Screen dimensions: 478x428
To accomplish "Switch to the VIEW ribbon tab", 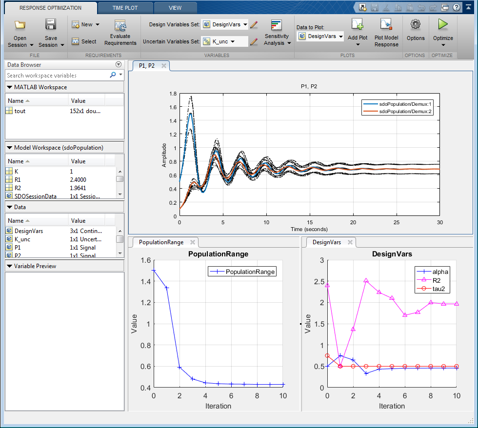I will click(175, 8).
